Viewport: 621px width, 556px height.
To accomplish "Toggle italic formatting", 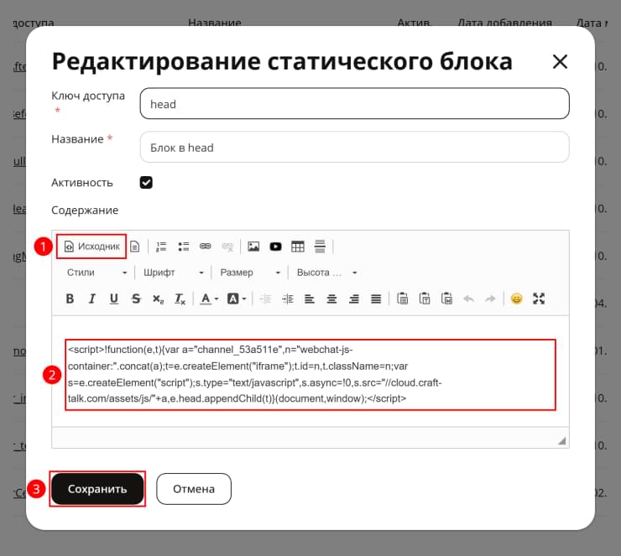I will (x=91, y=299).
